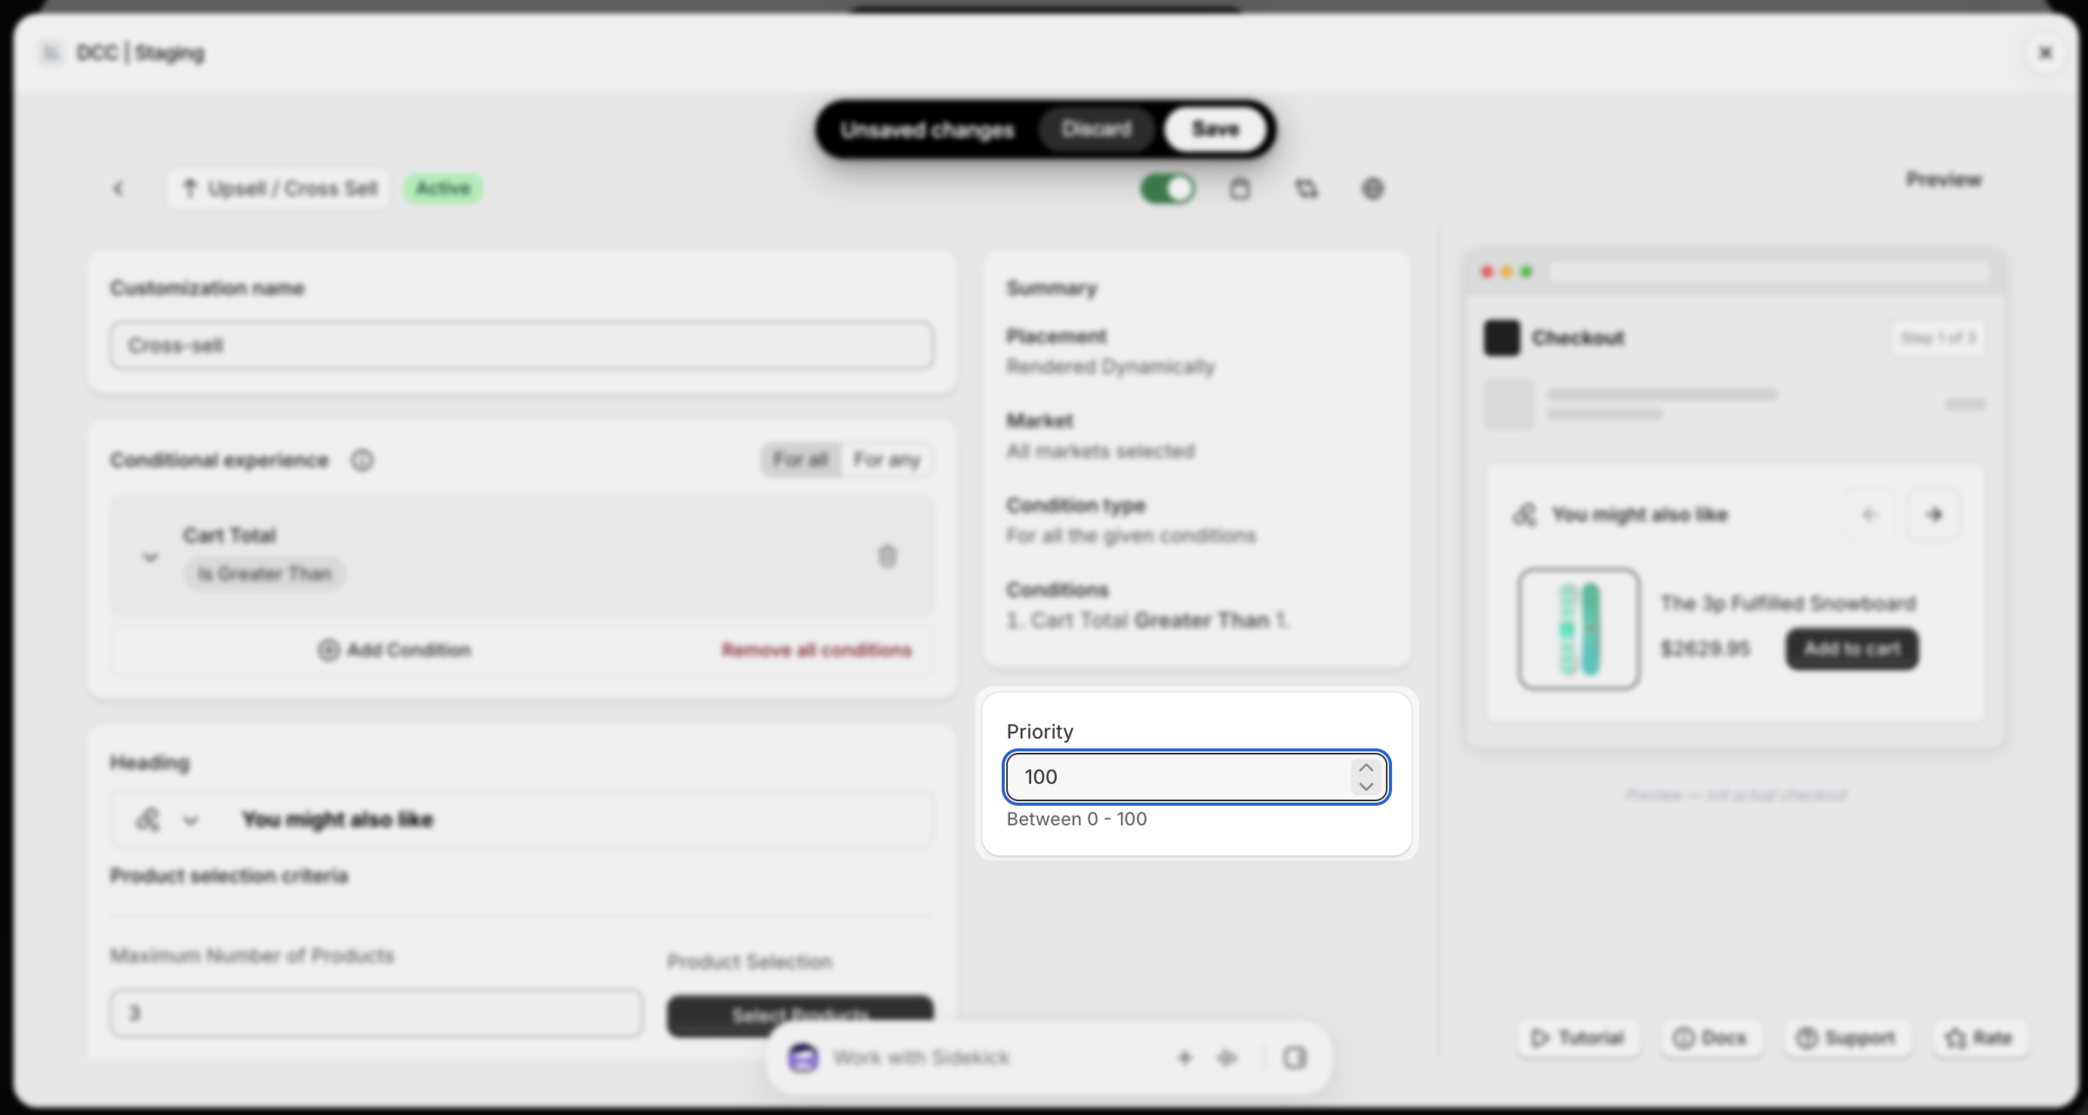
Task: Select the For all condition mode
Action: coord(801,460)
